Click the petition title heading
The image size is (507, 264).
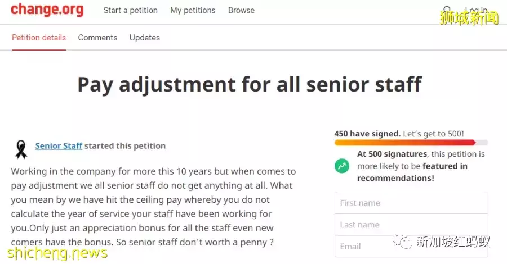click(x=249, y=84)
